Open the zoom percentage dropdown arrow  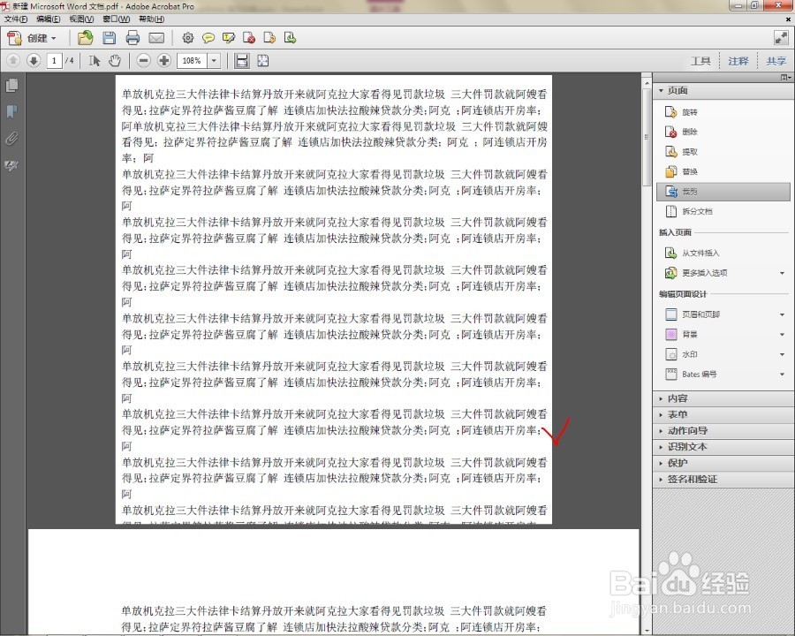(214, 61)
